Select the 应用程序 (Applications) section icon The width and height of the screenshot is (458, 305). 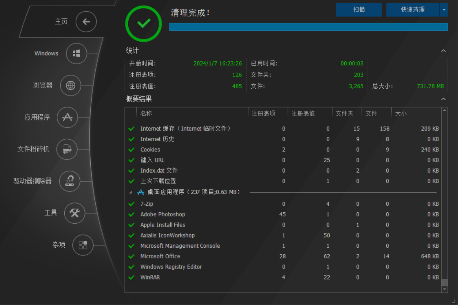(x=67, y=117)
